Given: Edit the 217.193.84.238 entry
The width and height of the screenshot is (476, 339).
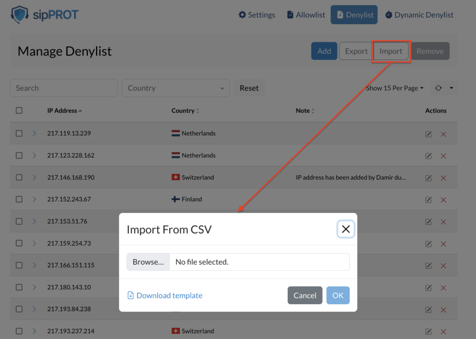Looking at the screenshot, I should point(428,310).
